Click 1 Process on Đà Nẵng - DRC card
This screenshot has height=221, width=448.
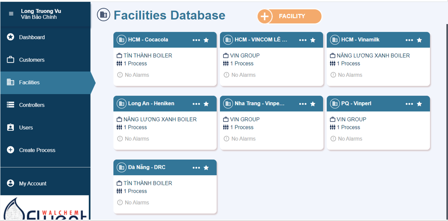pos(135,191)
